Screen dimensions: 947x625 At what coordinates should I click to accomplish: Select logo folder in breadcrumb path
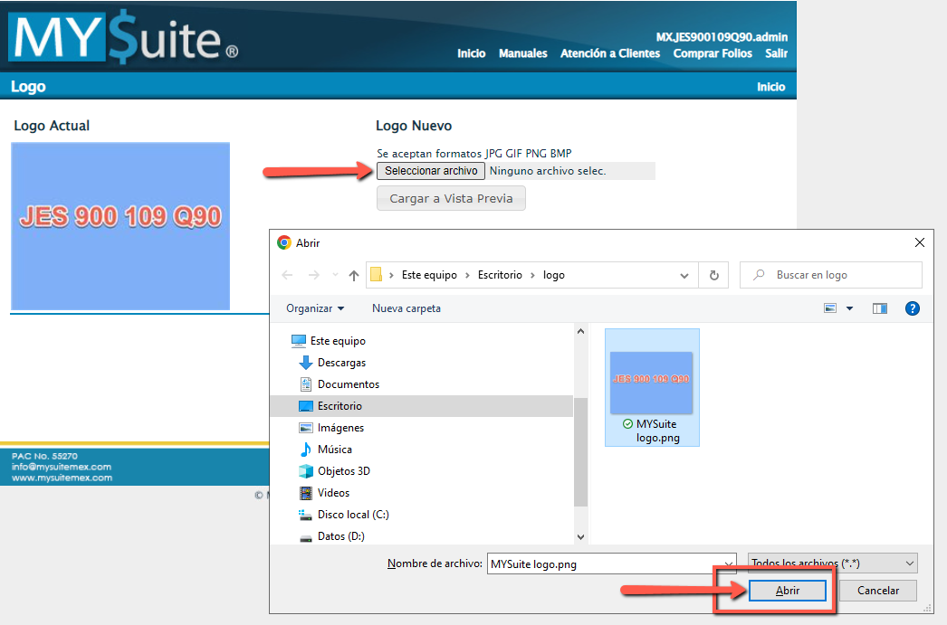click(554, 275)
